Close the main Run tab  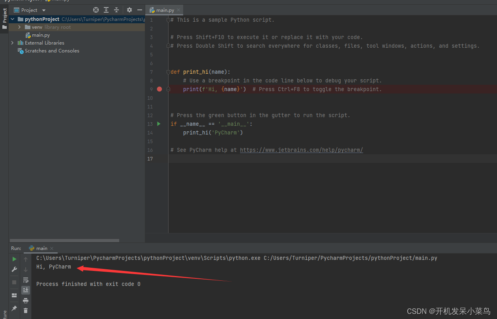(52, 248)
